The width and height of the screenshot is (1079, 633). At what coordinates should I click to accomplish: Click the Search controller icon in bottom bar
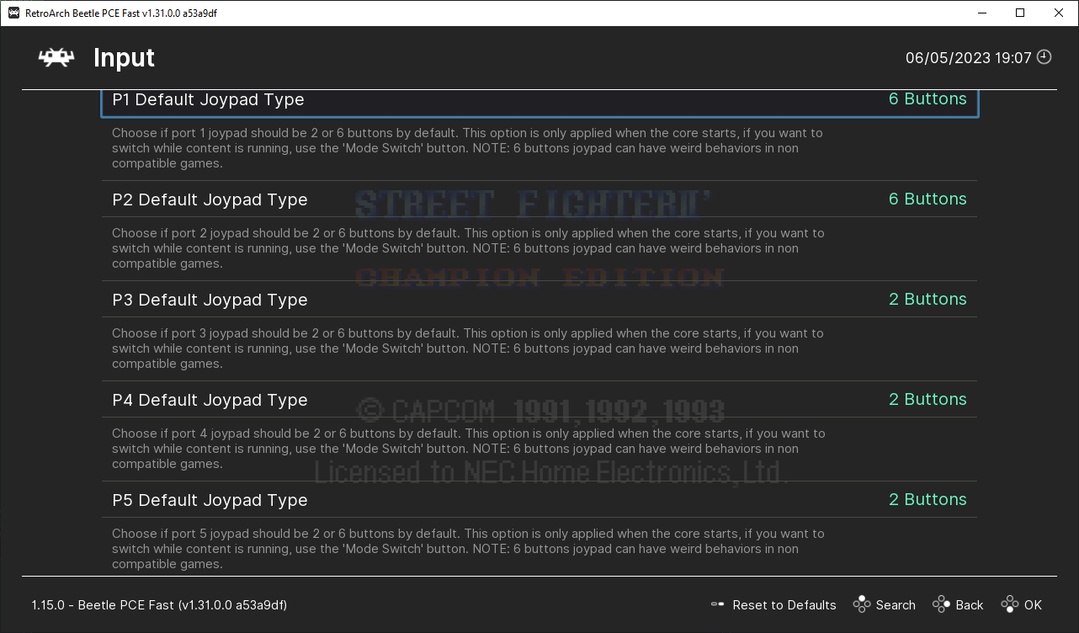[x=861, y=604]
